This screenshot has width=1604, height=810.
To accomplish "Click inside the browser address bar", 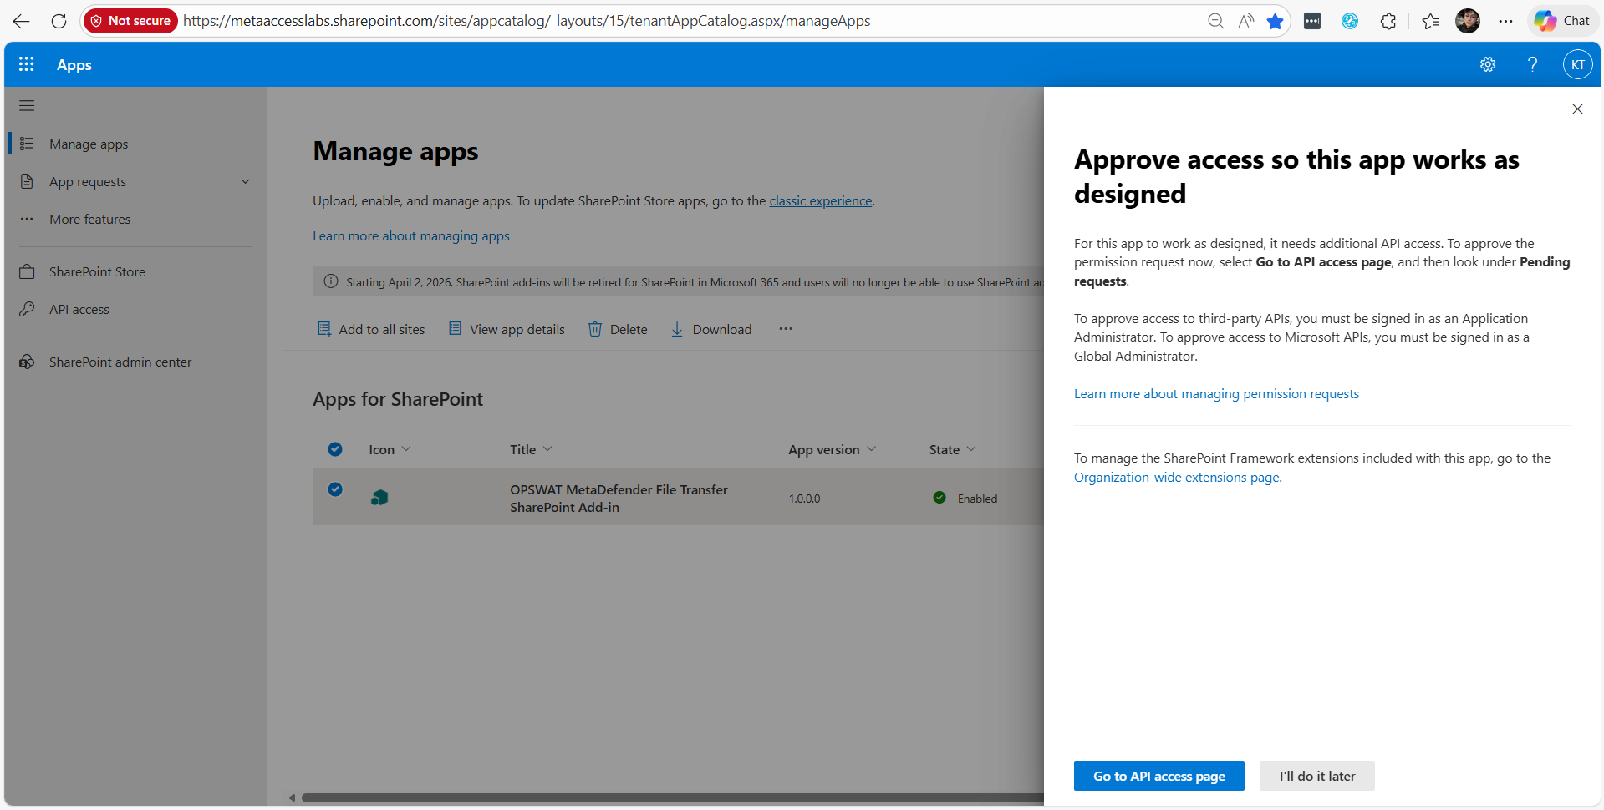I will click(x=585, y=21).
